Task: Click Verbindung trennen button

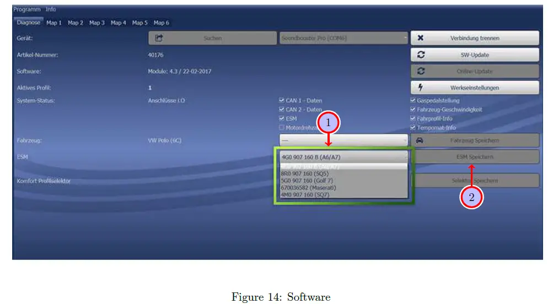Action: point(475,38)
